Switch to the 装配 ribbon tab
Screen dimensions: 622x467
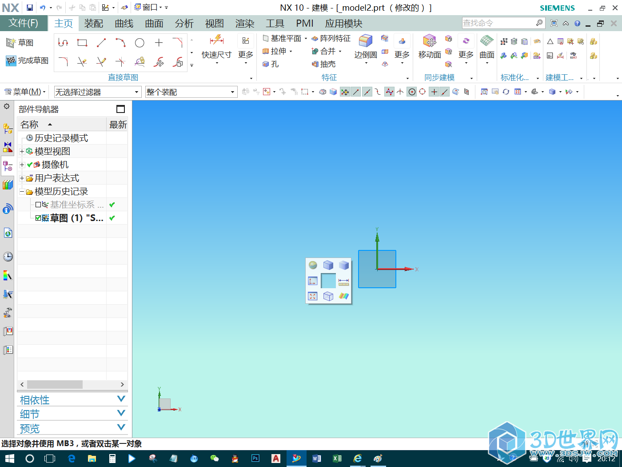[94, 23]
